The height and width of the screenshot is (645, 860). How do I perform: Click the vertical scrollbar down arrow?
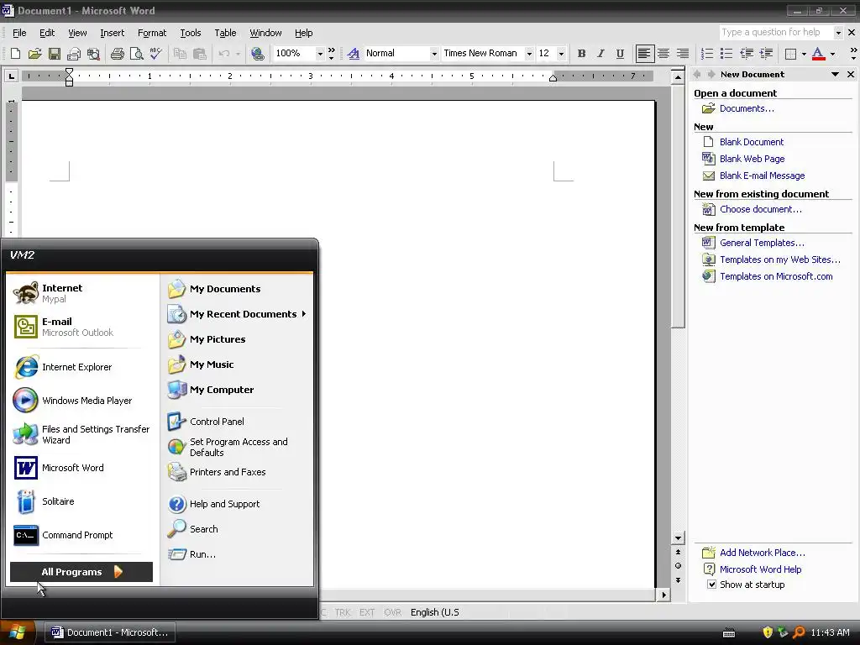[678, 538]
